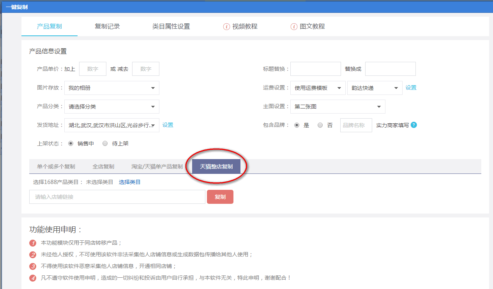Click the 加上 price number field
The image size is (493, 289).
pos(93,69)
